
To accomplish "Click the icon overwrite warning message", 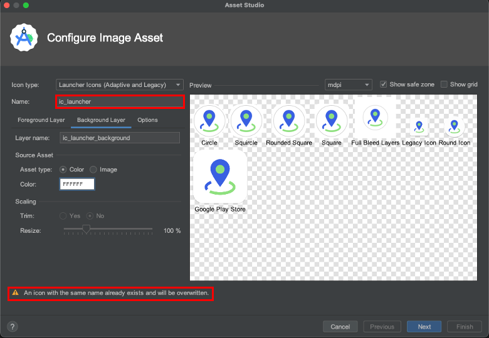I will (x=116, y=293).
